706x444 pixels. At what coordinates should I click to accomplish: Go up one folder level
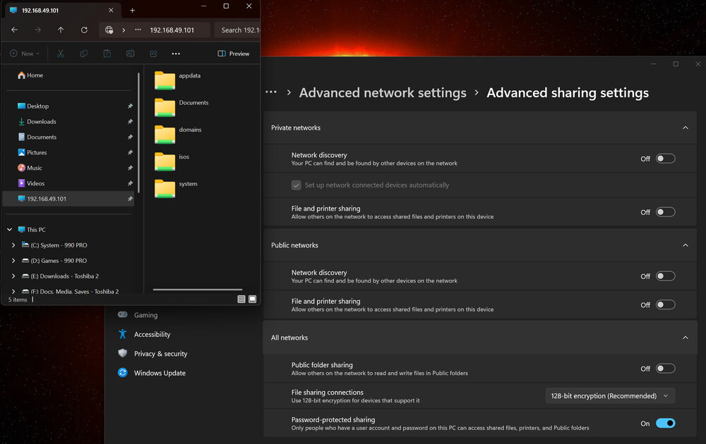pyautogui.click(x=61, y=30)
